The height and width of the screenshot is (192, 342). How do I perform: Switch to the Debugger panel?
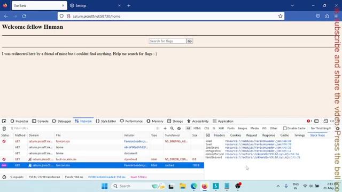click(x=62, y=121)
